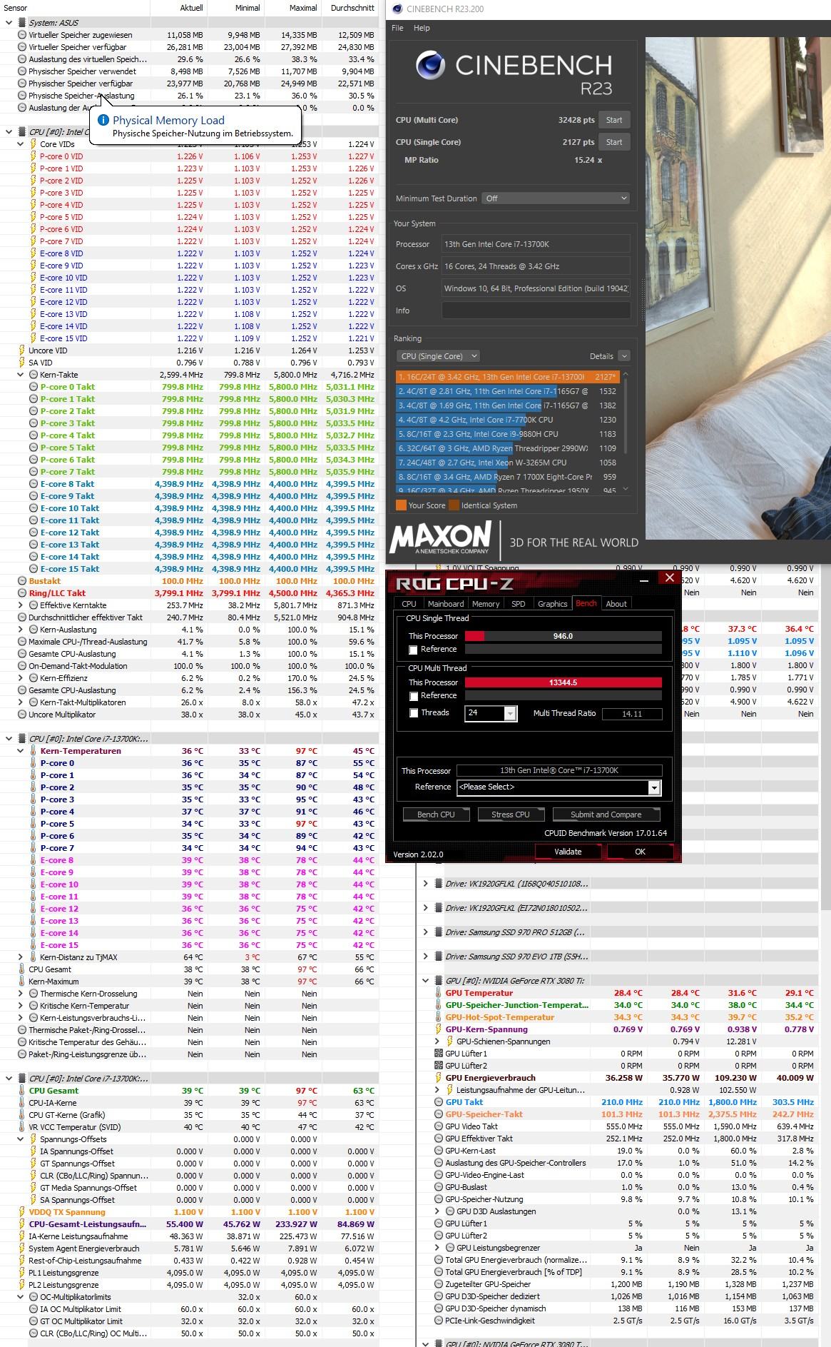Expand the Samsung SSD 970 PRO drive section
Screen dimensions: 831x1347
click(426, 932)
